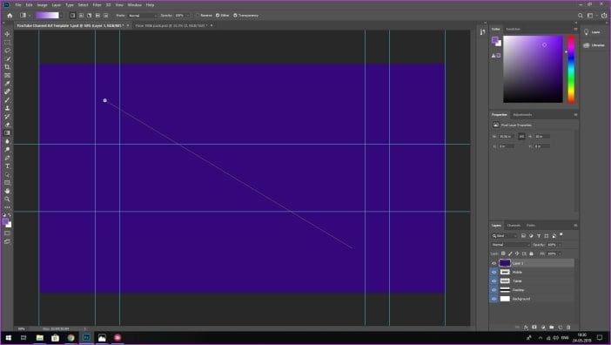Select the Hand tool

click(x=7, y=191)
